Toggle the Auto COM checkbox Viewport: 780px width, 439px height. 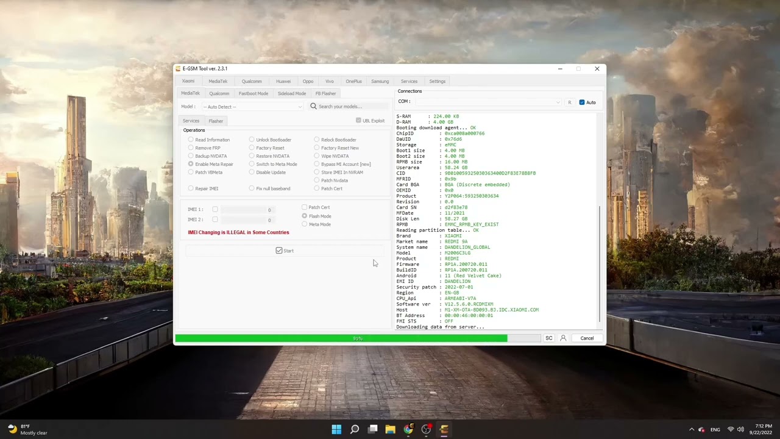[x=582, y=102]
